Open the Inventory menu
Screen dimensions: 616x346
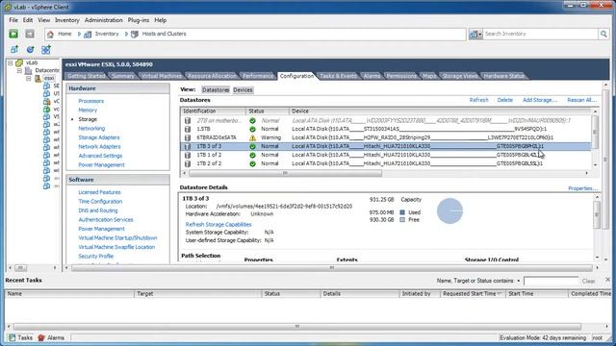click(x=66, y=20)
